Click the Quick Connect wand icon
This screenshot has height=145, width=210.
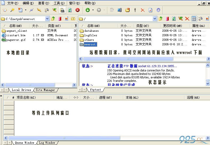13,10
